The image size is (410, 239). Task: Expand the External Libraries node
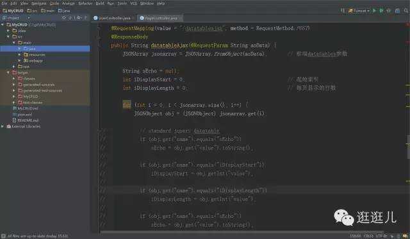click(3, 126)
